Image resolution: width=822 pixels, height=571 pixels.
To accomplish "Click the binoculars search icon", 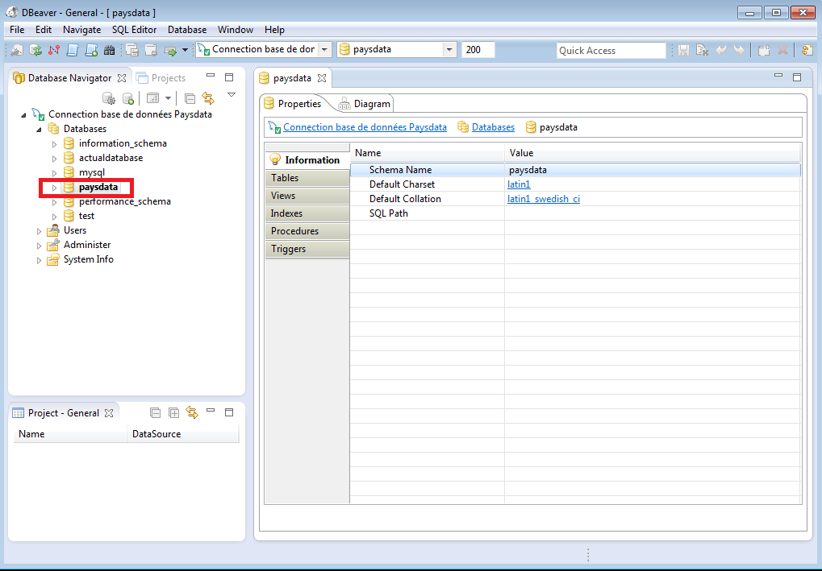I will [109, 50].
